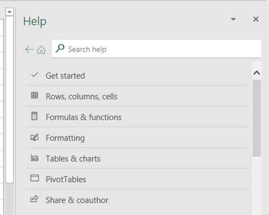The height and width of the screenshot is (215, 269).
Task: Open the PivotTables help topic
Action: (x=137, y=179)
